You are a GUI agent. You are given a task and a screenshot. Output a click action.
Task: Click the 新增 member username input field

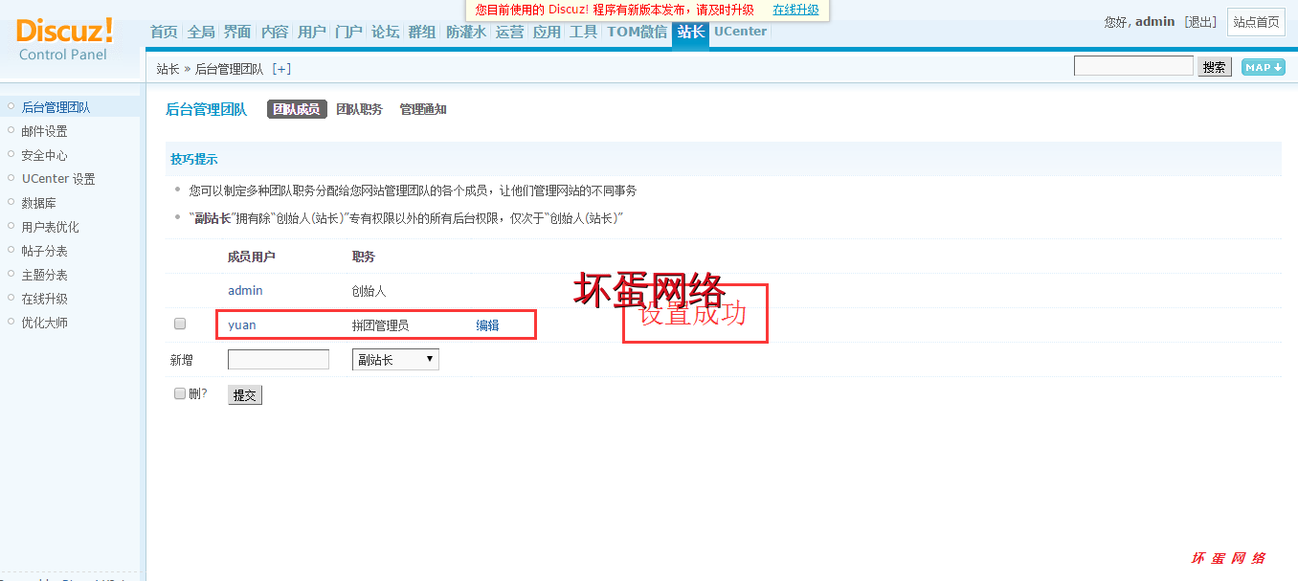tap(278, 360)
